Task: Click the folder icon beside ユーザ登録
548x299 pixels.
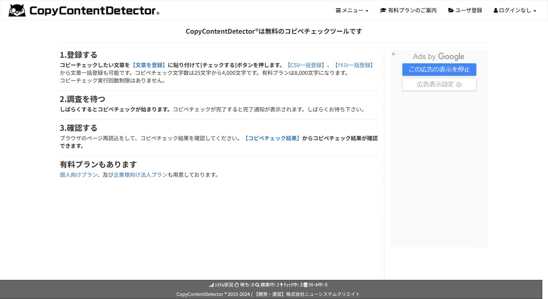Action: pyautogui.click(x=451, y=10)
